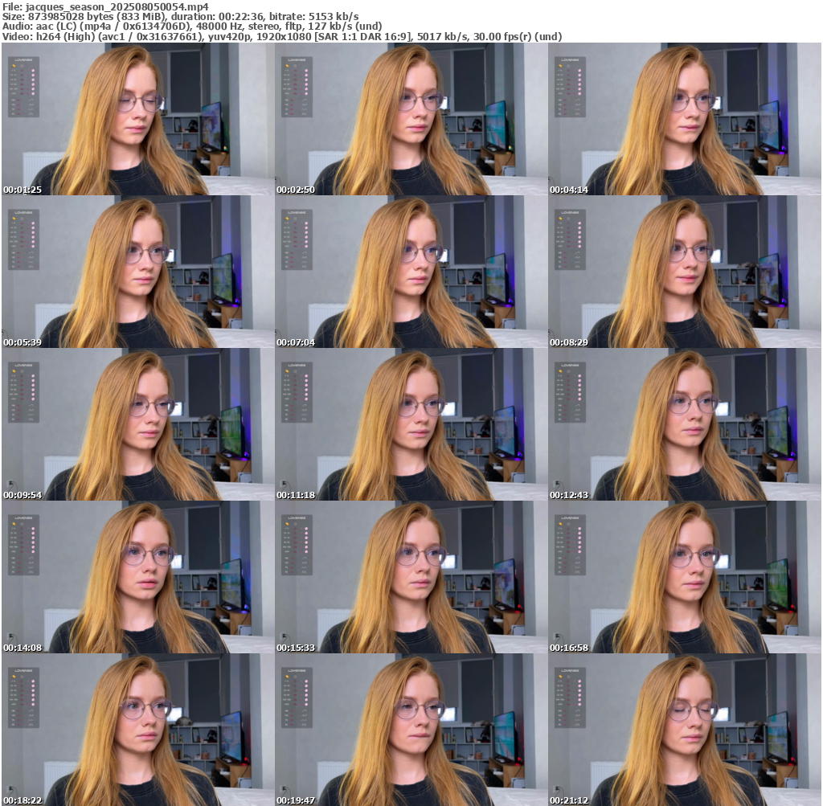The image size is (823, 806).
Task: Choose the 00:15:33 video frame
Action: click(x=411, y=577)
